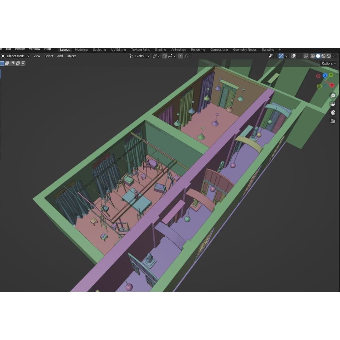The height and width of the screenshot is (340, 340).
Task: Open the Render menu
Action: tap(20, 48)
